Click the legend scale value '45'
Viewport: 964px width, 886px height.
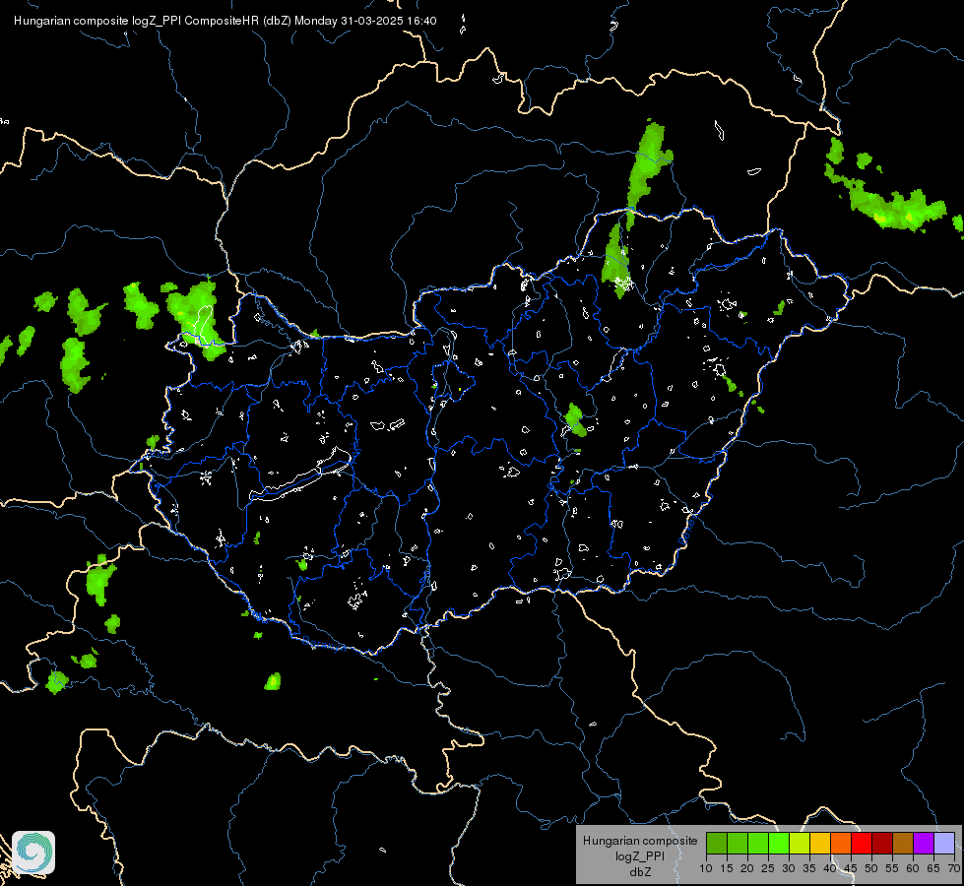click(851, 868)
